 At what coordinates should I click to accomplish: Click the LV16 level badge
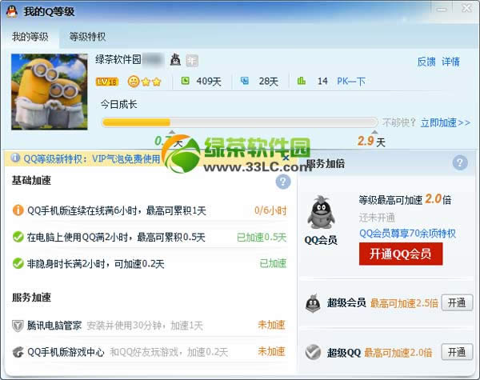pyautogui.click(x=107, y=82)
